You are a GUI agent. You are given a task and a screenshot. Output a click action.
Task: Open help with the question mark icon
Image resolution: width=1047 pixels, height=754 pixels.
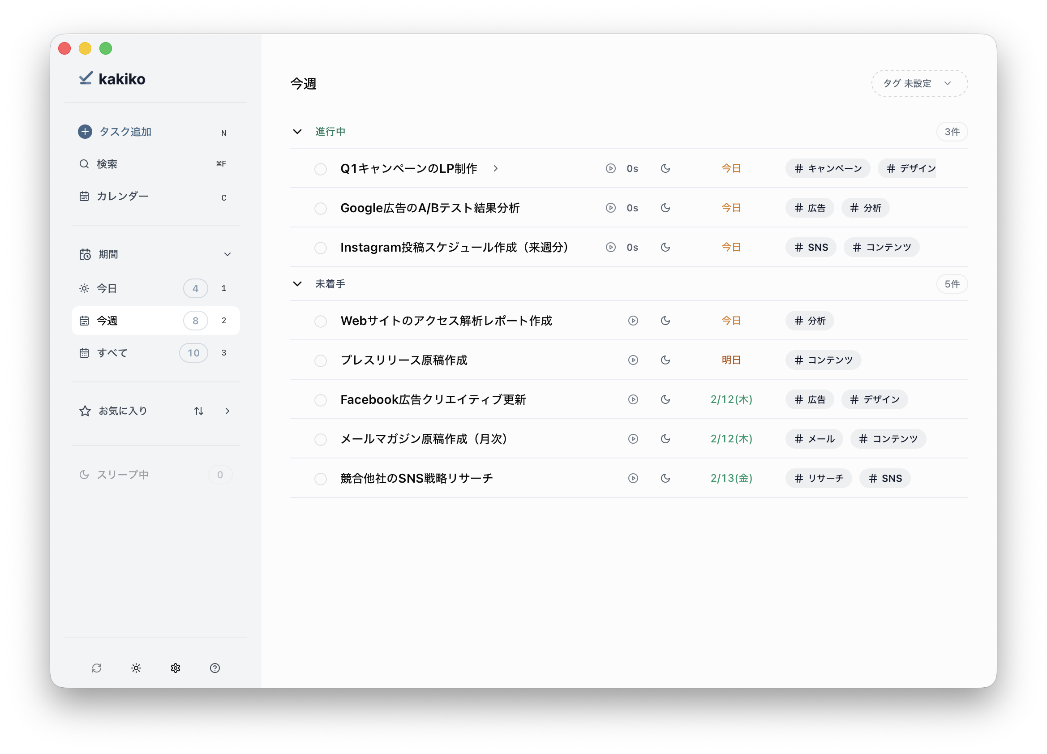point(215,668)
